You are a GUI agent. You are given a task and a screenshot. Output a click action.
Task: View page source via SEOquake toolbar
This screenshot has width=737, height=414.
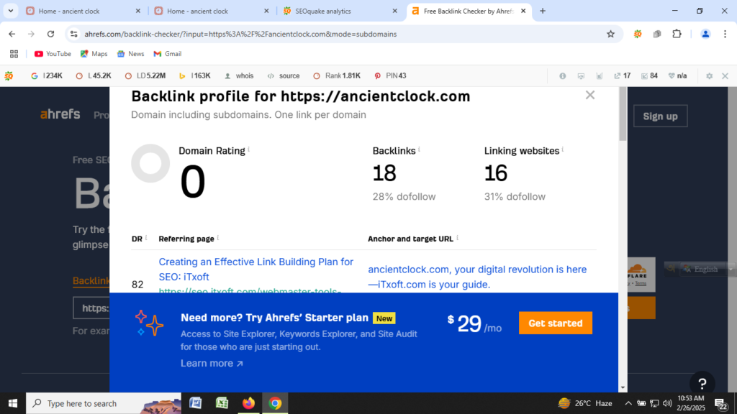click(284, 75)
